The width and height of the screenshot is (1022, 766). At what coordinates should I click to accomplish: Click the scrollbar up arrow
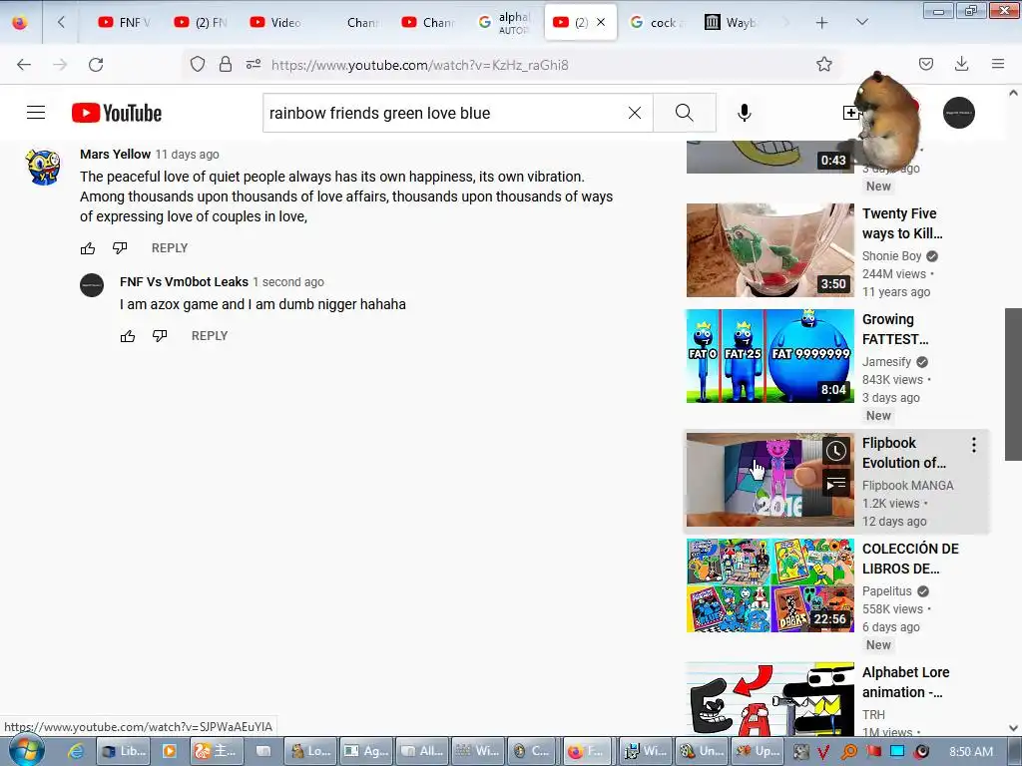[x=1013, y=93]
